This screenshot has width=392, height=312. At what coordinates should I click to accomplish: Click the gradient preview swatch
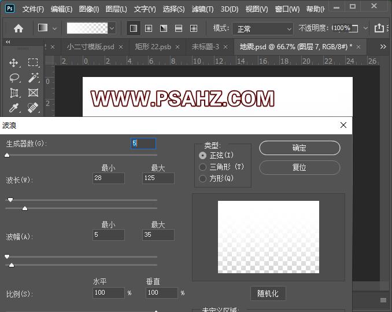[87, 28]
